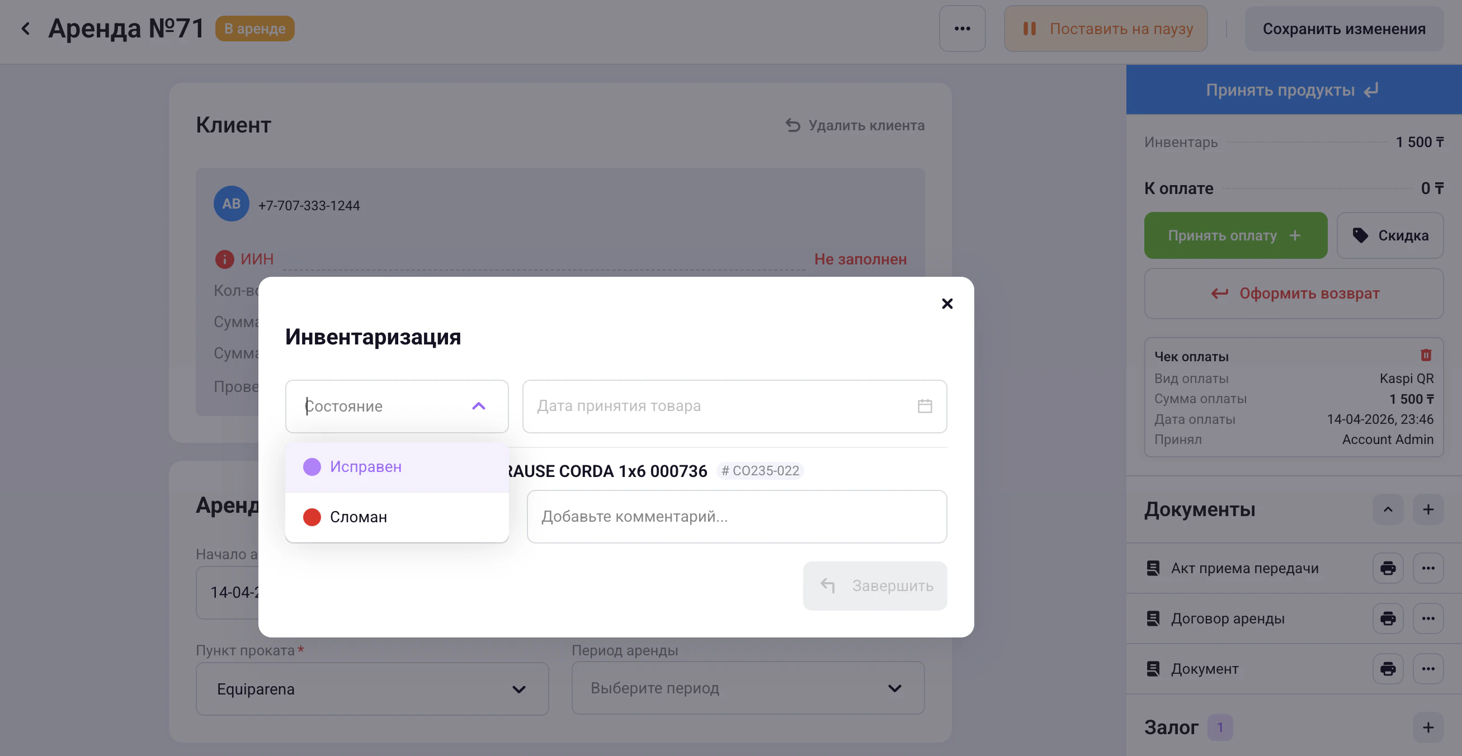Focus the Добавьте комментарий input field
Image resolution: width=1462 pixels, height=756 pixels.
736,517
